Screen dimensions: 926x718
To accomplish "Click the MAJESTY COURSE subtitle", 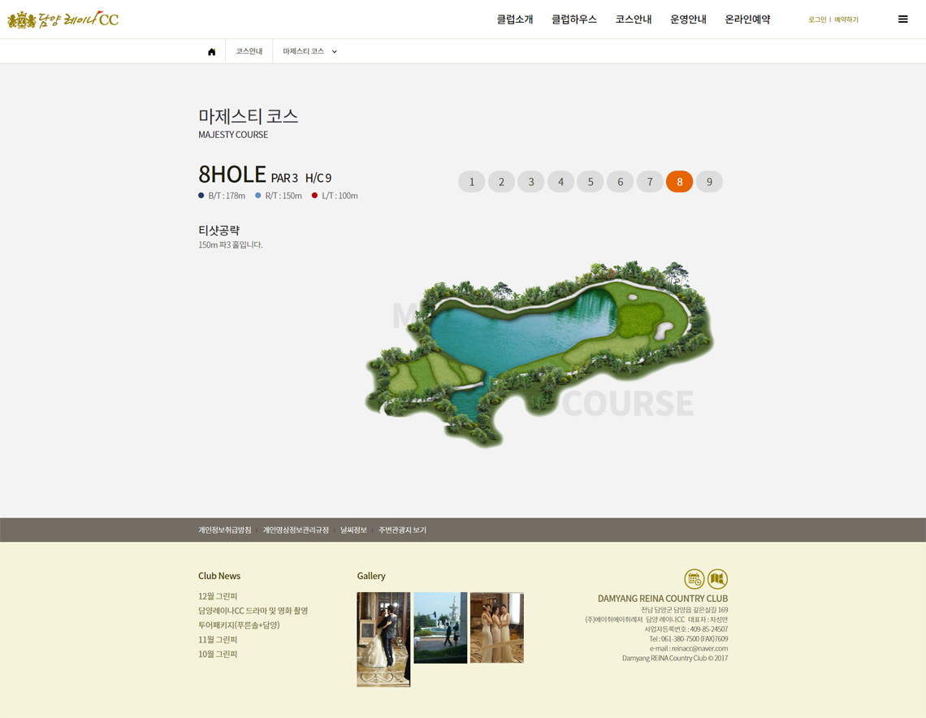I will tap(233, 135).
